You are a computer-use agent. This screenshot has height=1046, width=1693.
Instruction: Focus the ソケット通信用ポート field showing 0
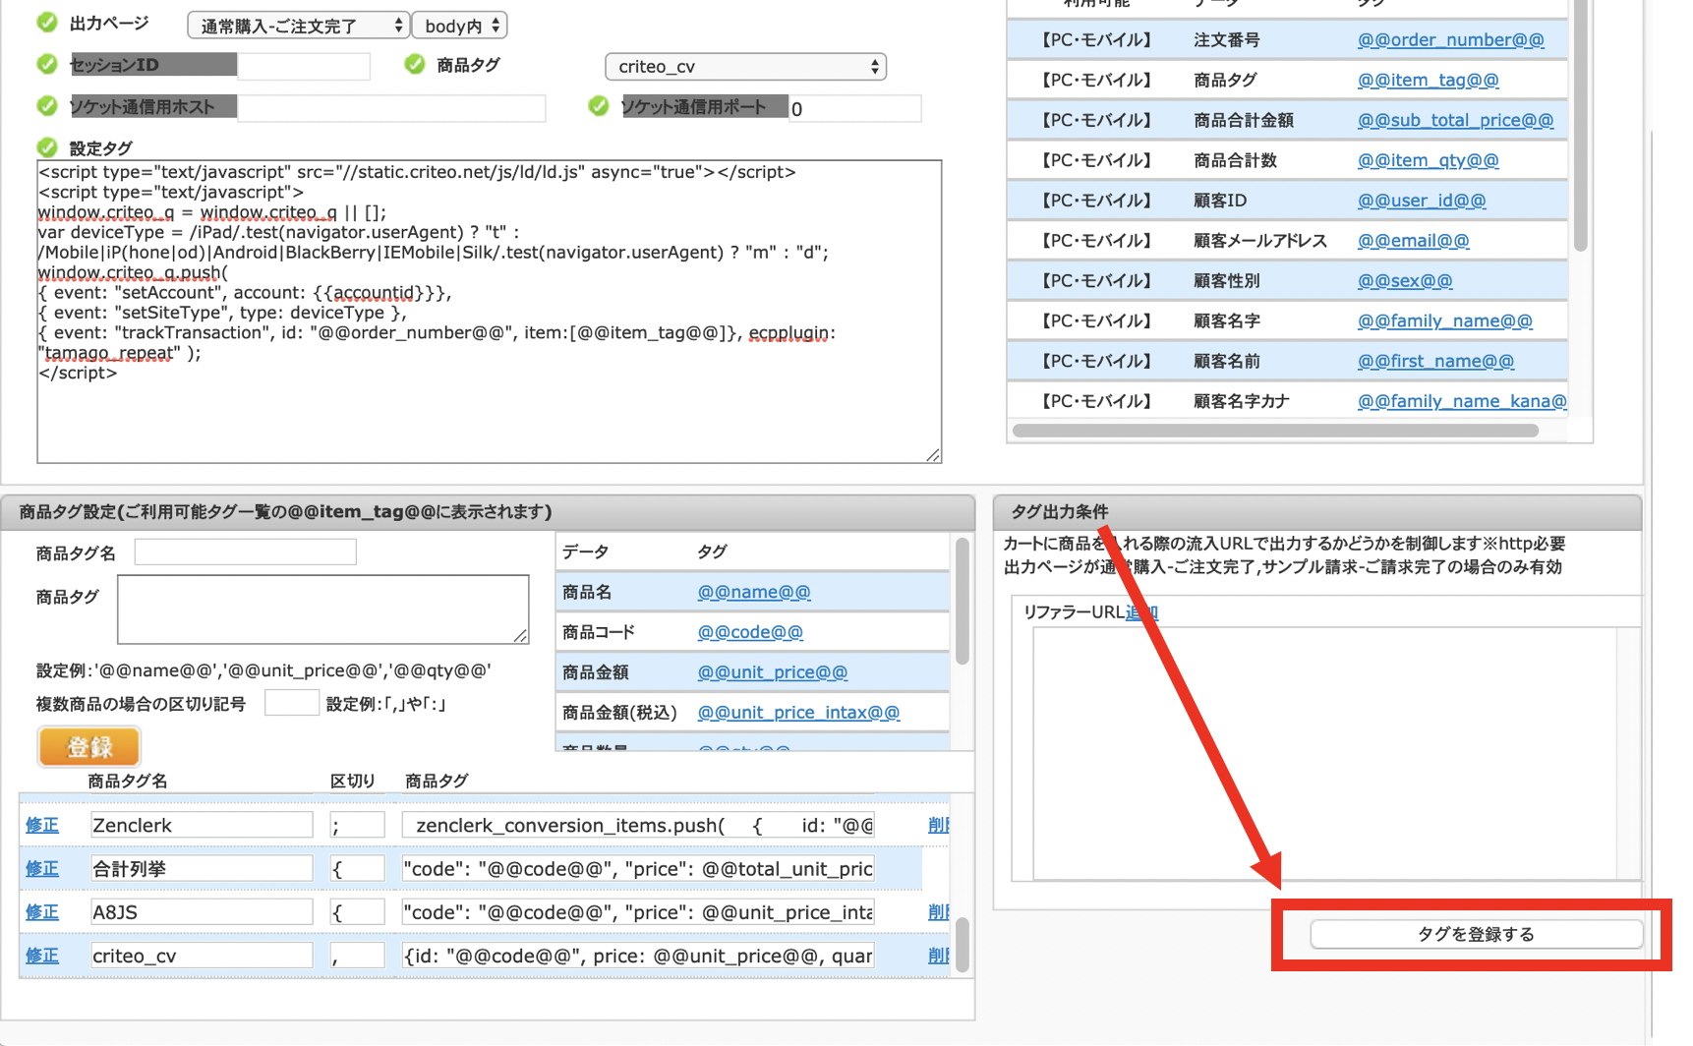pos(854,108)
